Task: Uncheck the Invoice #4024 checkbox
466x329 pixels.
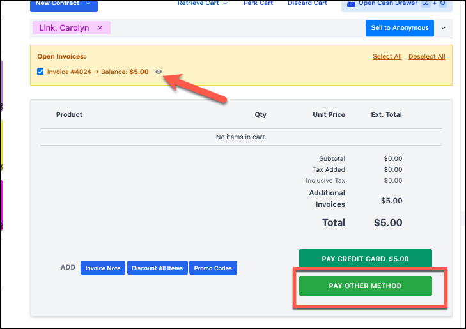Action: click(41, 72)
